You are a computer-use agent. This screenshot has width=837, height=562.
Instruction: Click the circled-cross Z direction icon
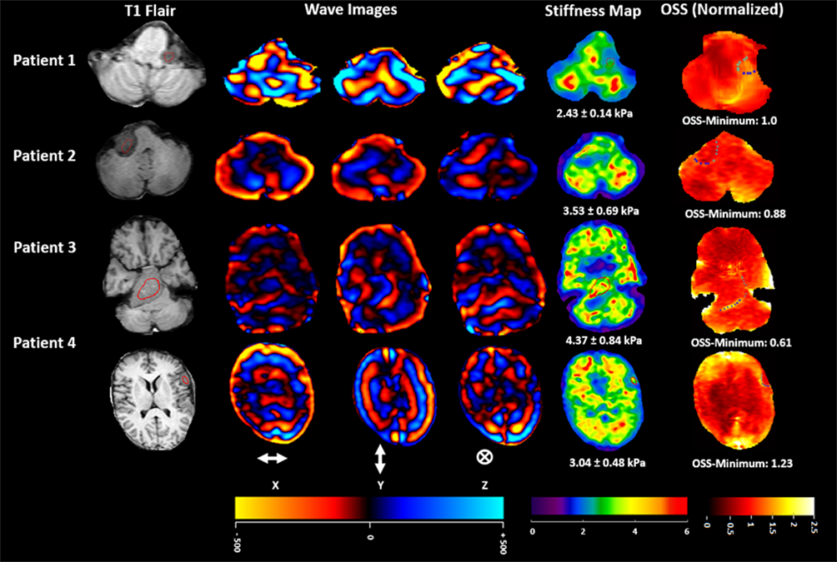[484, 457]
